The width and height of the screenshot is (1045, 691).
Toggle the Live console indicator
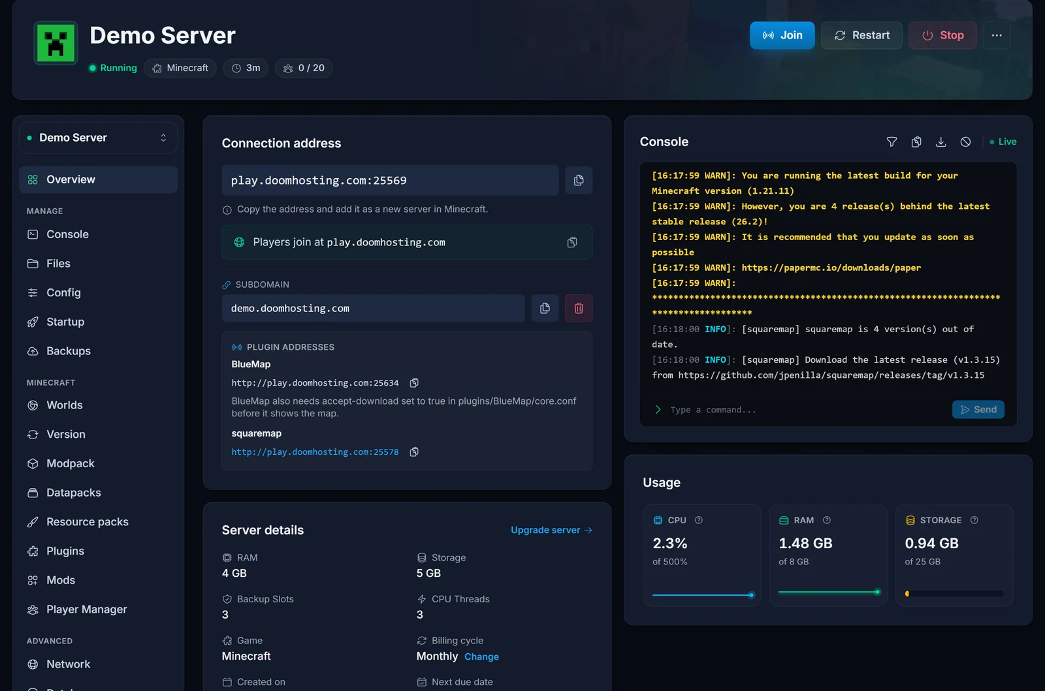[1003, 142]
